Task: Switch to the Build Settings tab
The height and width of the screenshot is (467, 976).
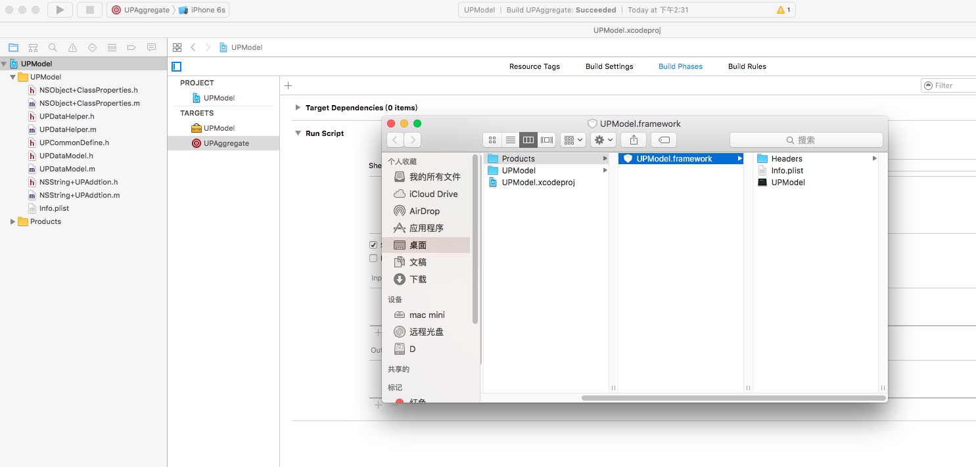Action: (609, 66)
